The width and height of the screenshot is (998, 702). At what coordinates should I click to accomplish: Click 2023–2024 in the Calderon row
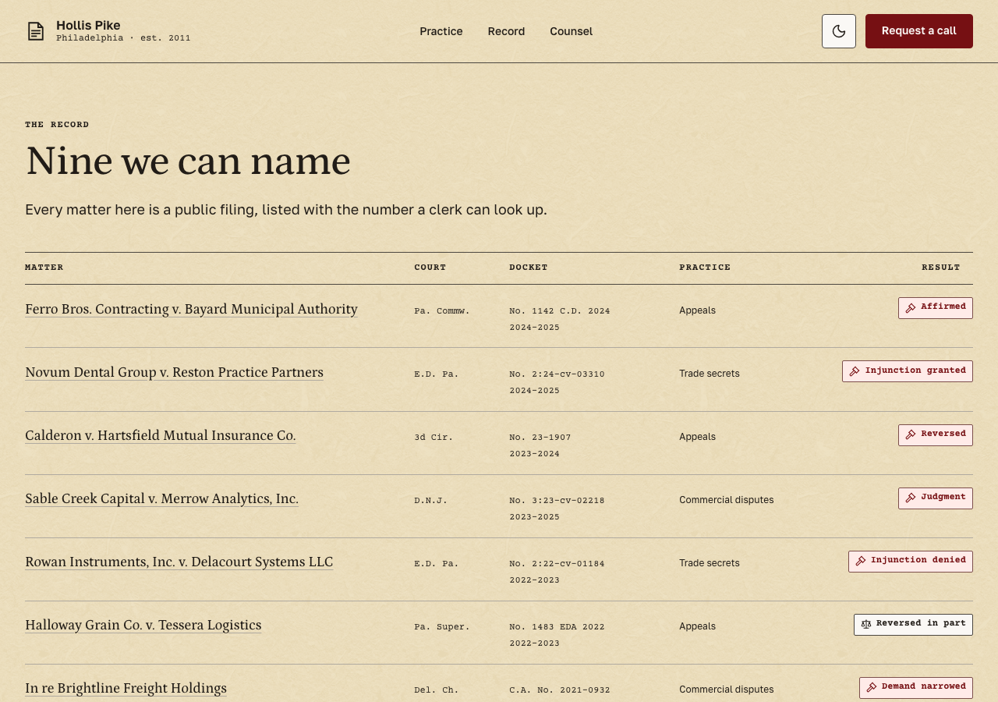pyautogui.click(x=534, y=454)
